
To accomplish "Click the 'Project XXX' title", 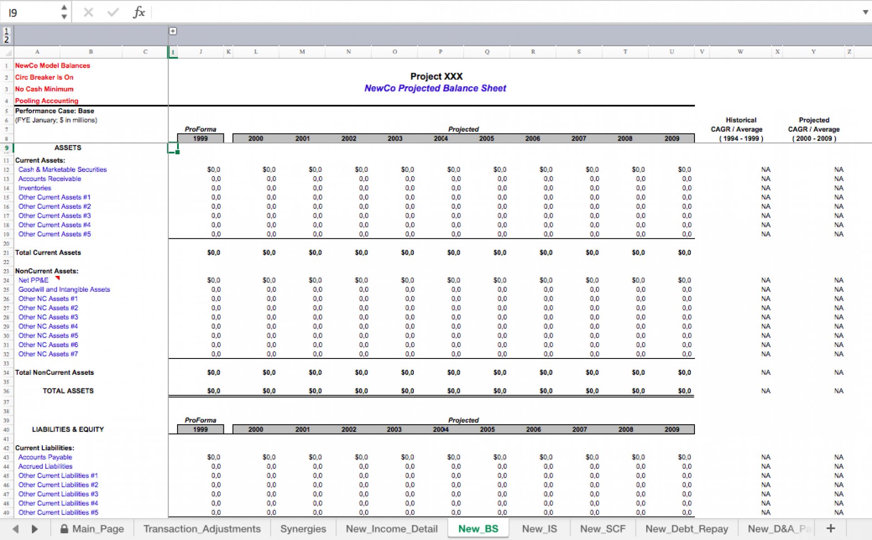I will [x=436, y=76].
